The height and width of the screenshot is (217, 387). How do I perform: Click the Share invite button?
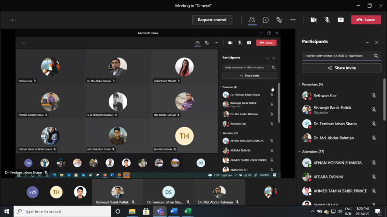[342, 68]
